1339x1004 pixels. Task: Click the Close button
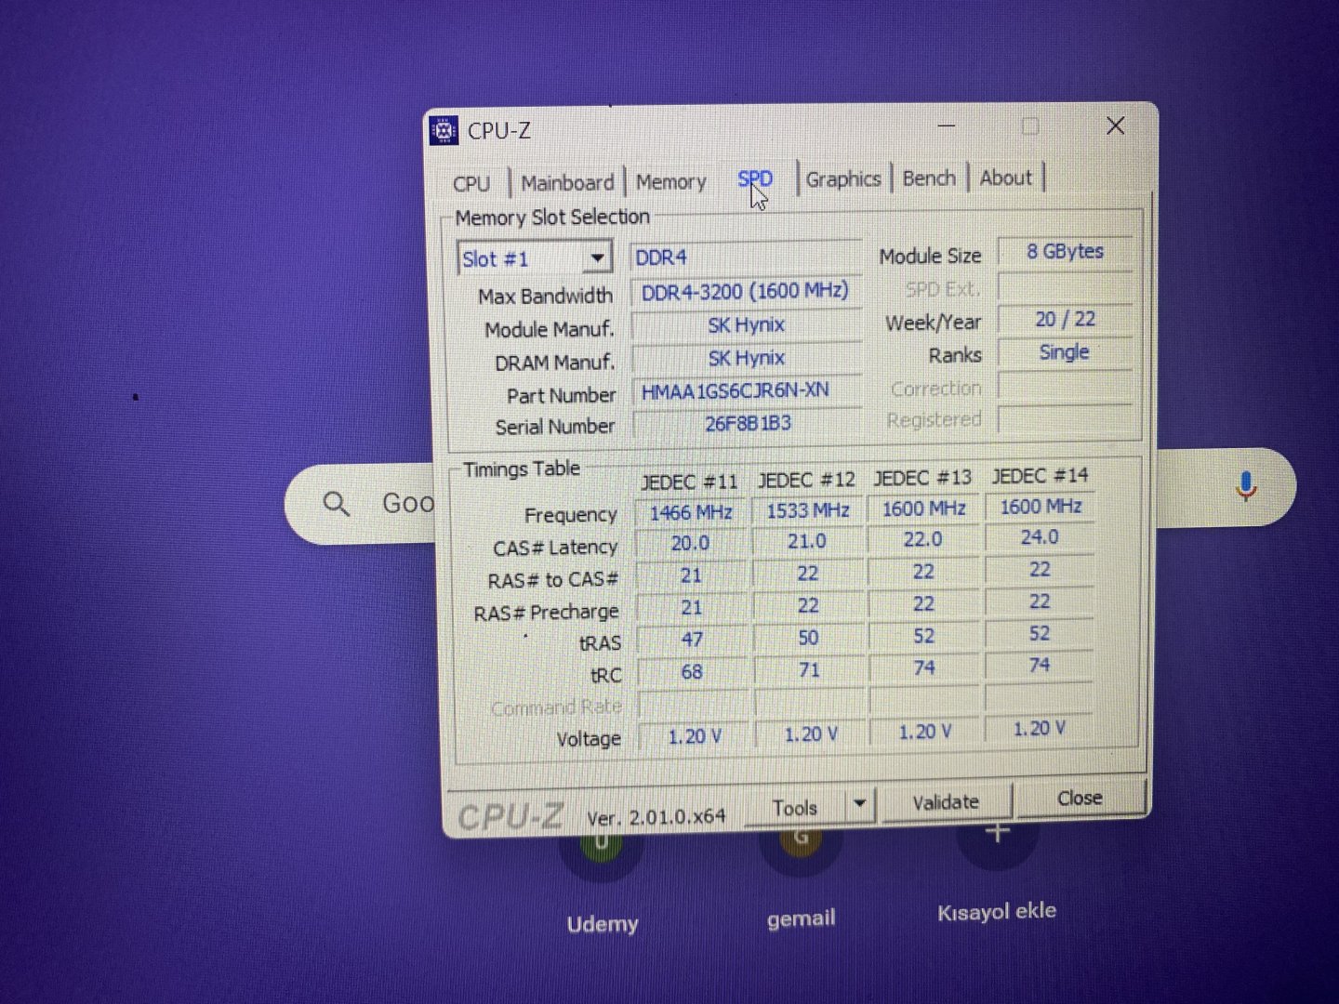pos(1080,798)
